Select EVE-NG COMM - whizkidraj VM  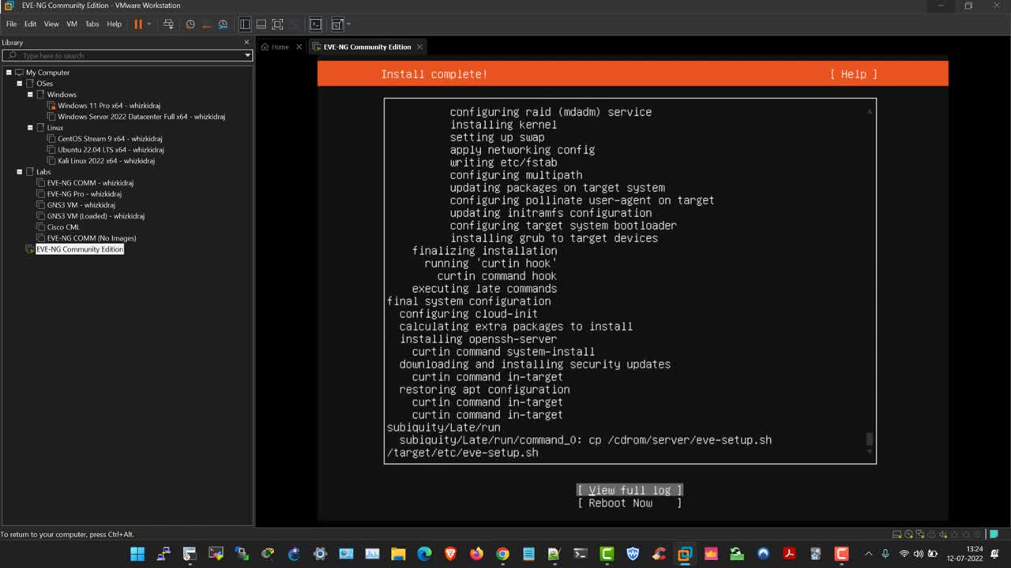click(x=90, y=183)
